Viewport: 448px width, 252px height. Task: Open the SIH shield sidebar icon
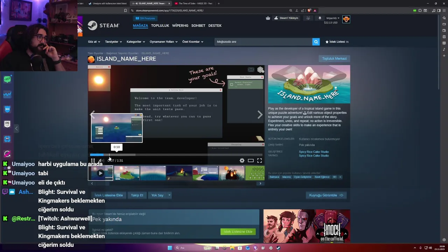[x=7, y=109]
